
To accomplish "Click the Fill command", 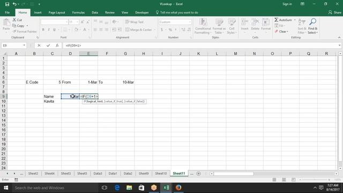I will pyautogui.click(x=279, y=26).
